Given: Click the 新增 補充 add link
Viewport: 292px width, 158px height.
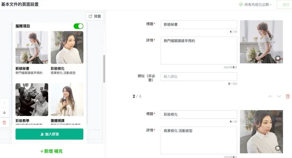Looking at the screenshot, I should coord(51,151).
